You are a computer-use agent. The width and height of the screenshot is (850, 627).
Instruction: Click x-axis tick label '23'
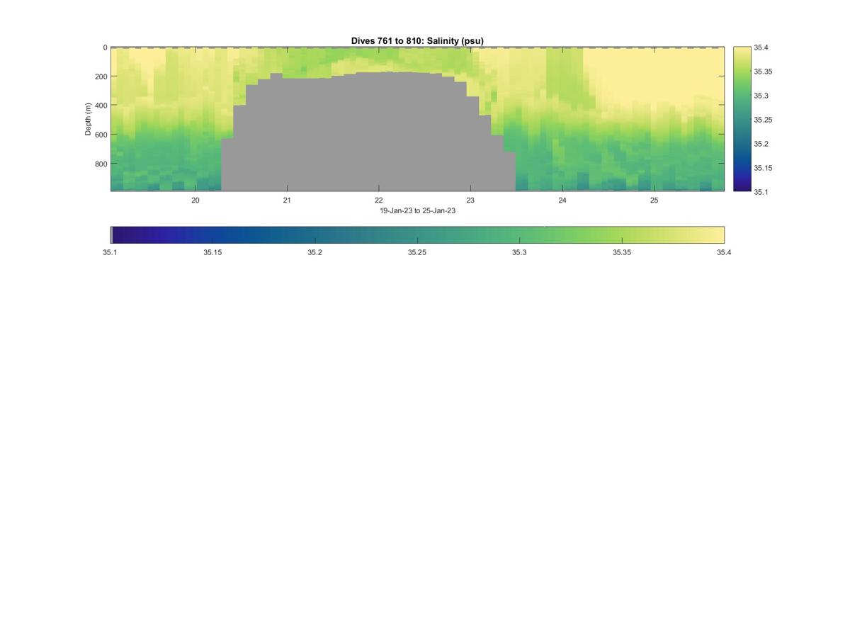(470, 200)
